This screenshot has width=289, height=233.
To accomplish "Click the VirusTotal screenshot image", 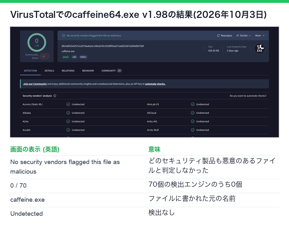I will click(x=144, y=82).
